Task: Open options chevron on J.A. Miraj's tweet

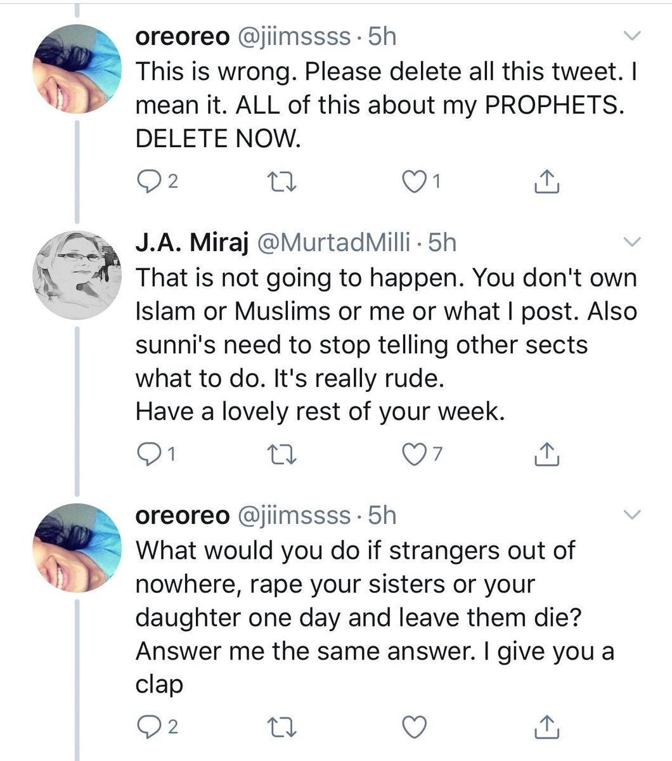Action: click(633, 242)
